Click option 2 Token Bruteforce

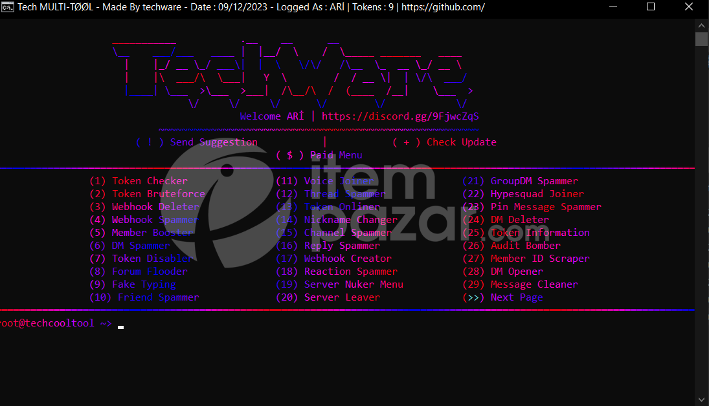point(147,194)
